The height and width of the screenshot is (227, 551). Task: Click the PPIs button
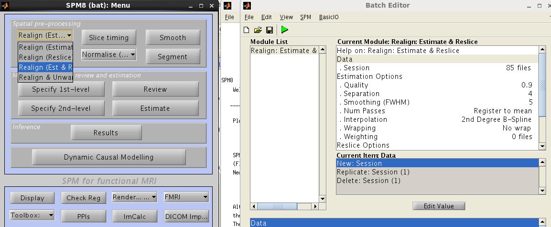pos(83,216)
